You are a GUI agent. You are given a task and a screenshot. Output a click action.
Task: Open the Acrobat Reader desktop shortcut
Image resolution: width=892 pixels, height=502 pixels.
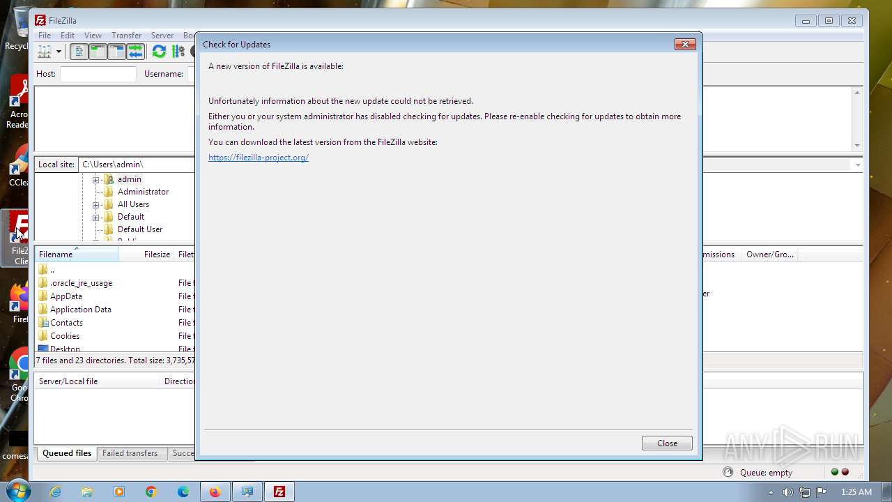tap(17, 102)
